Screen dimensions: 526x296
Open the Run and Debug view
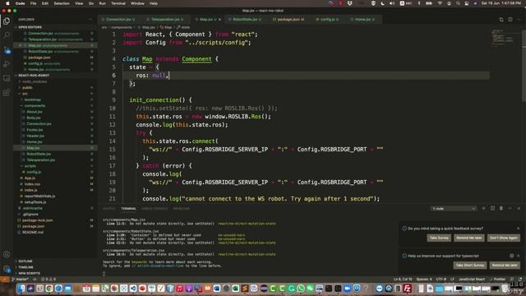coord(7,64)
